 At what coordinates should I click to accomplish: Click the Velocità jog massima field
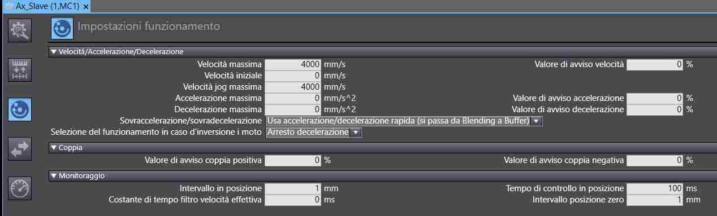click(x=293, y=87)
